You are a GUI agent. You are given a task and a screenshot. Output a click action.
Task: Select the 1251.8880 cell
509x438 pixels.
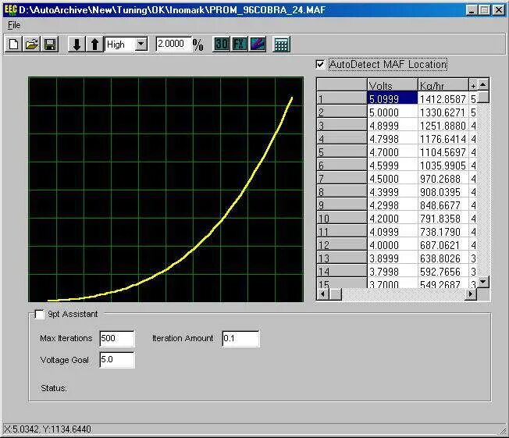pos(443,125)
